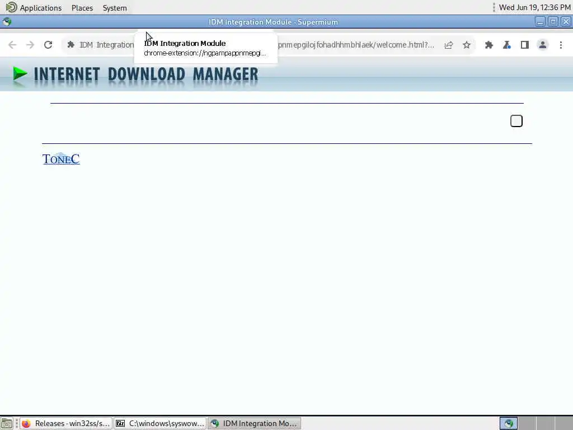Minimize the Supermium window
Viewport: 573px width, 430px height.
tap(540, 22)
